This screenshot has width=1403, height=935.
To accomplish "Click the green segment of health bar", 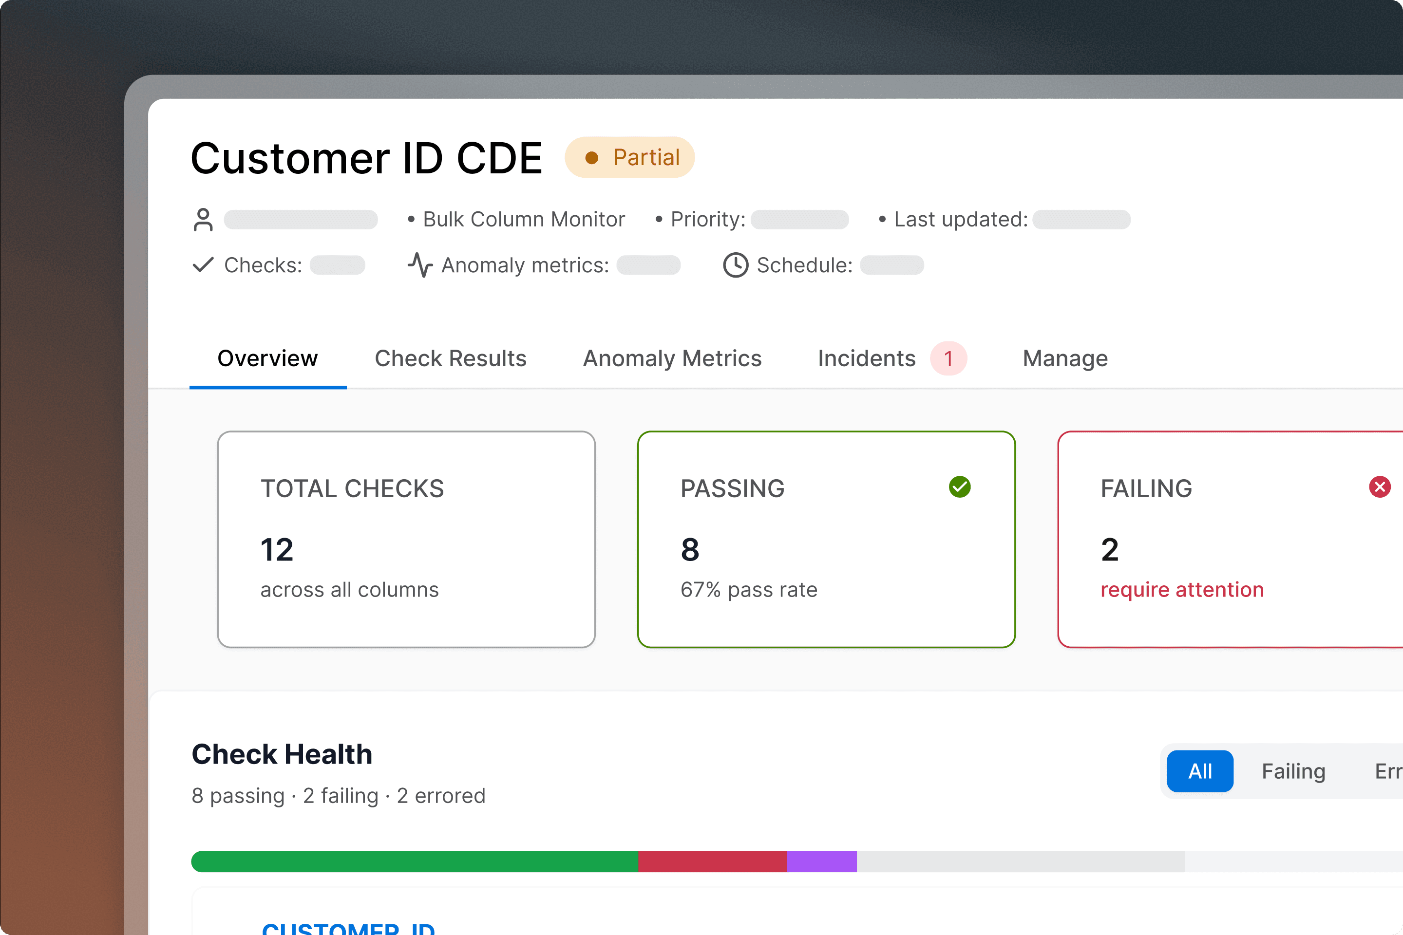I will pyautogui.click(x=415, y=861).
